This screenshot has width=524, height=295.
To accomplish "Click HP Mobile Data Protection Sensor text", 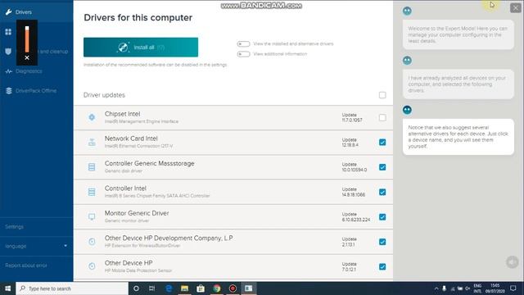I will pos(138,270).
